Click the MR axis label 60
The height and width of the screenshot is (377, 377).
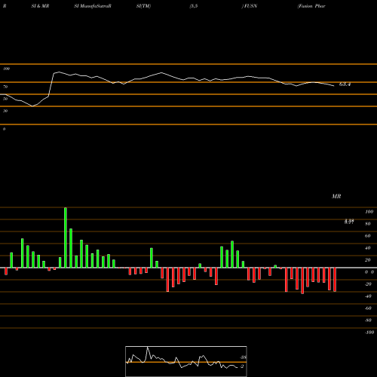click(368, 236)
